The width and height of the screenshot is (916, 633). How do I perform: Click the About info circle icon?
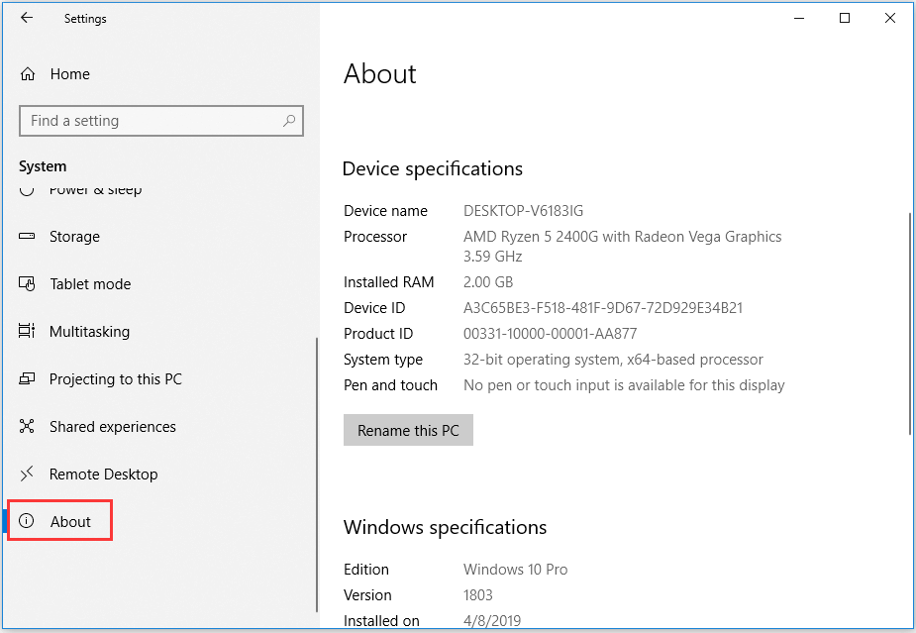click(28, 522)
